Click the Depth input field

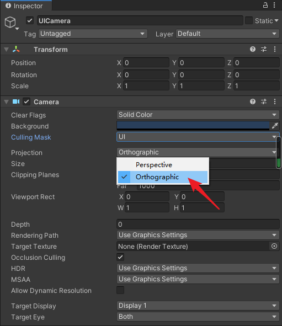point(198,224)
